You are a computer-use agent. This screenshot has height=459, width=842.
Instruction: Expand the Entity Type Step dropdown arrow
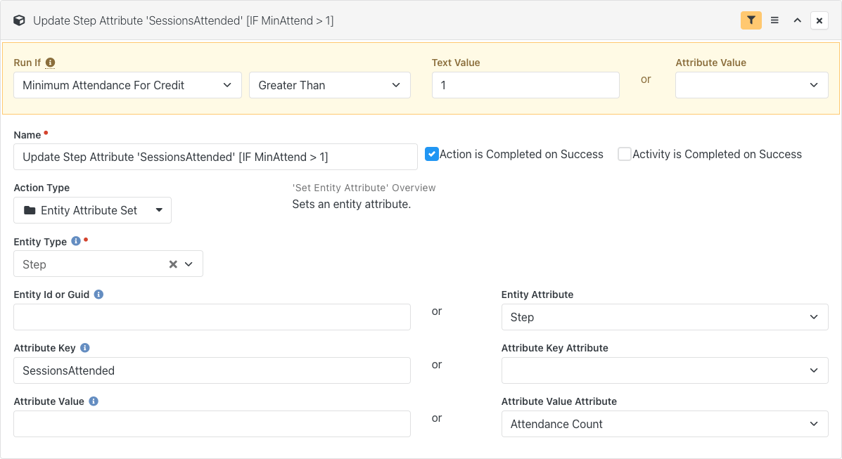[189, 264]
